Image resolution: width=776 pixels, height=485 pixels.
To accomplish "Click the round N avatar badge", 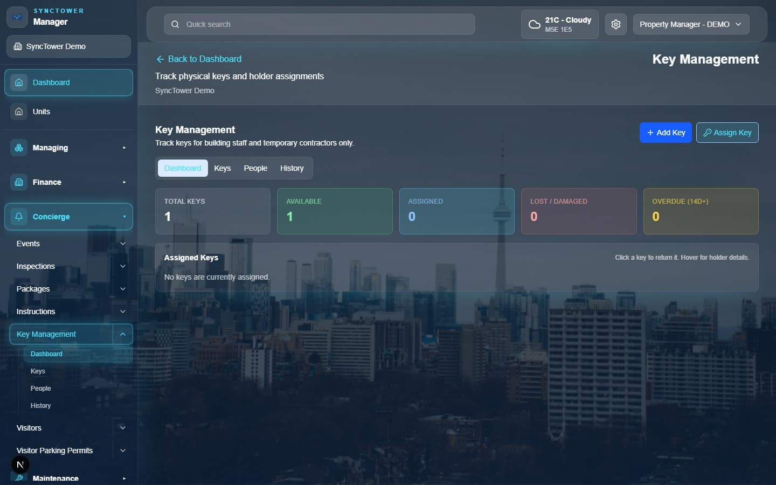I will (20, 465).
